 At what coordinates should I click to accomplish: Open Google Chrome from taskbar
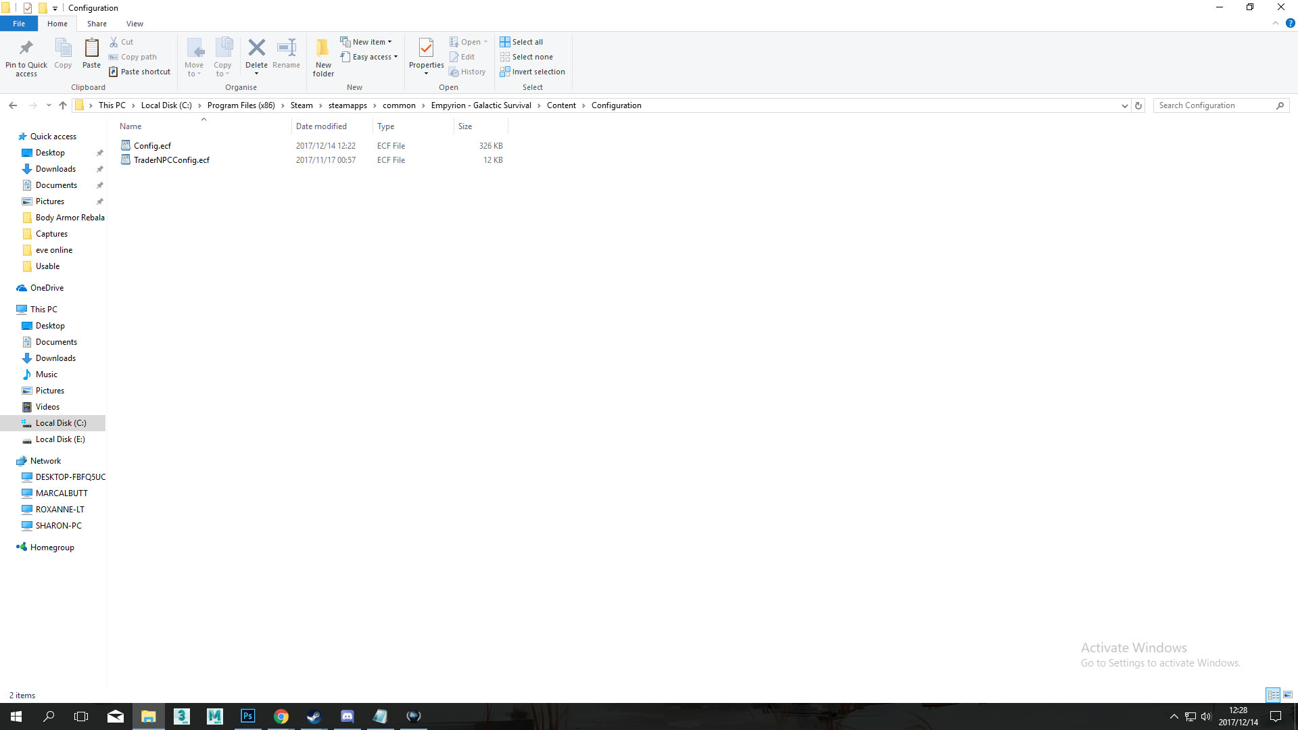click(x=281, y=716)
